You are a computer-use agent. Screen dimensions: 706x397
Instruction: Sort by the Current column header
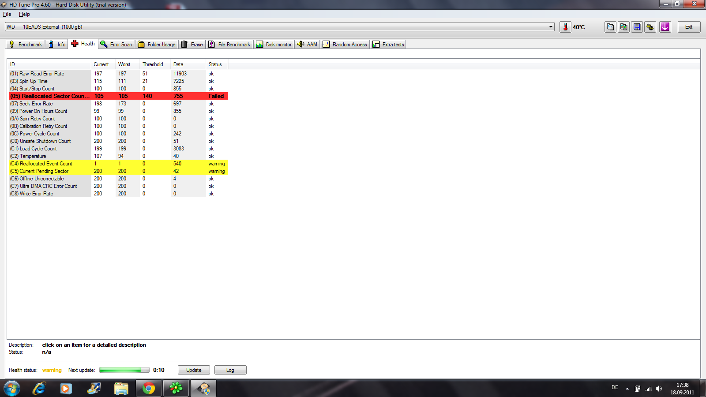tap(103, 64)
